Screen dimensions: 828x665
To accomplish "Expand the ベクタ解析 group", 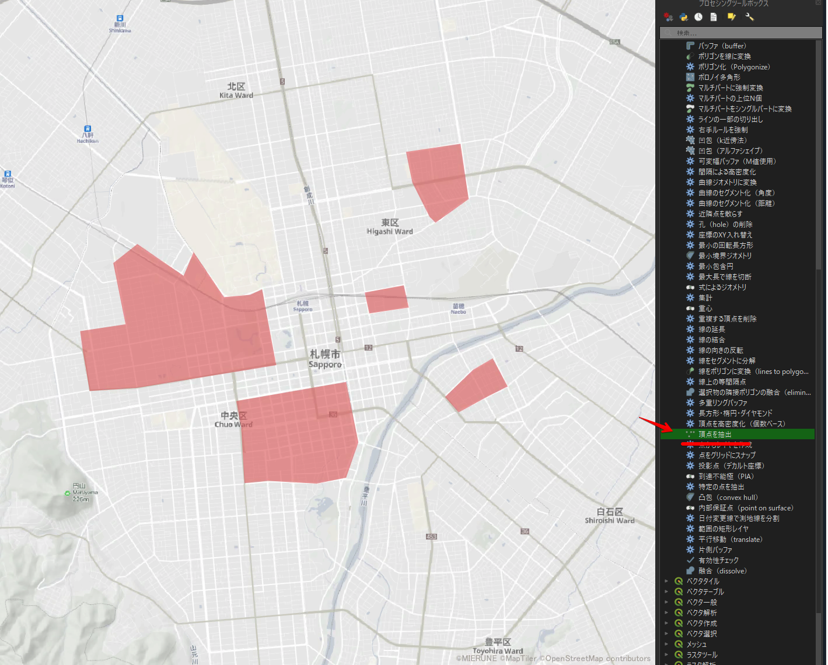I will pyautogui.click(x=666, y=613).
